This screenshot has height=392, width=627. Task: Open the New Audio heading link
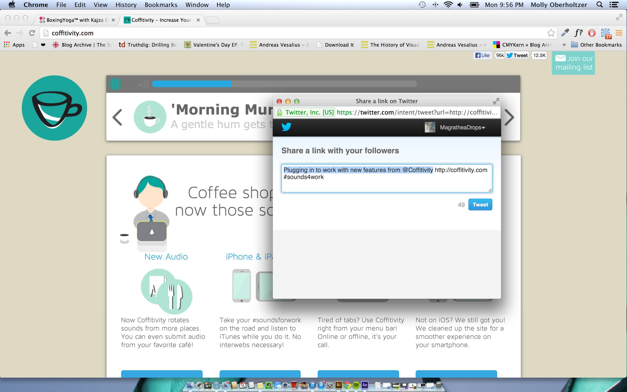click(166, 256)
